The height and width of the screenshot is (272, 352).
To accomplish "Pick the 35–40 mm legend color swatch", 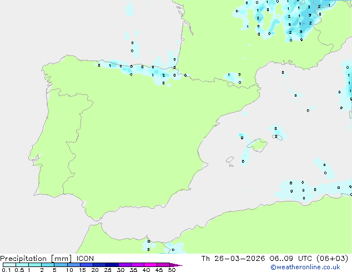I will 138,265.
